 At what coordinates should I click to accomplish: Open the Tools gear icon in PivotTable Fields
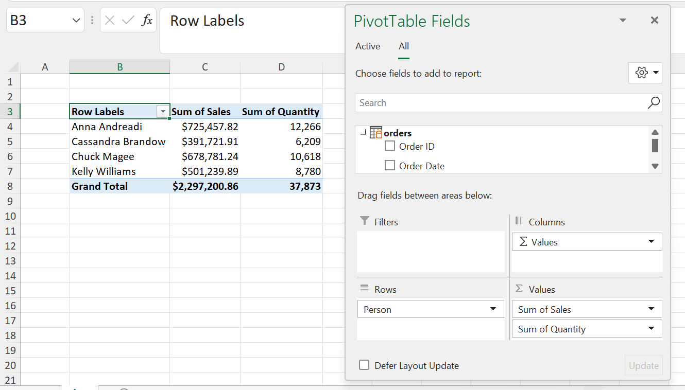point(645,73)
